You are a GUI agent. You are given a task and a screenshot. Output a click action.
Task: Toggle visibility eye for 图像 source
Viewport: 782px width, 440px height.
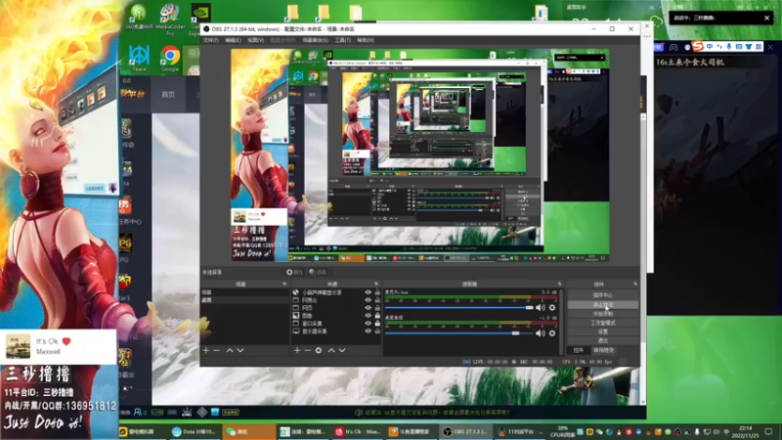coord(369,316)
